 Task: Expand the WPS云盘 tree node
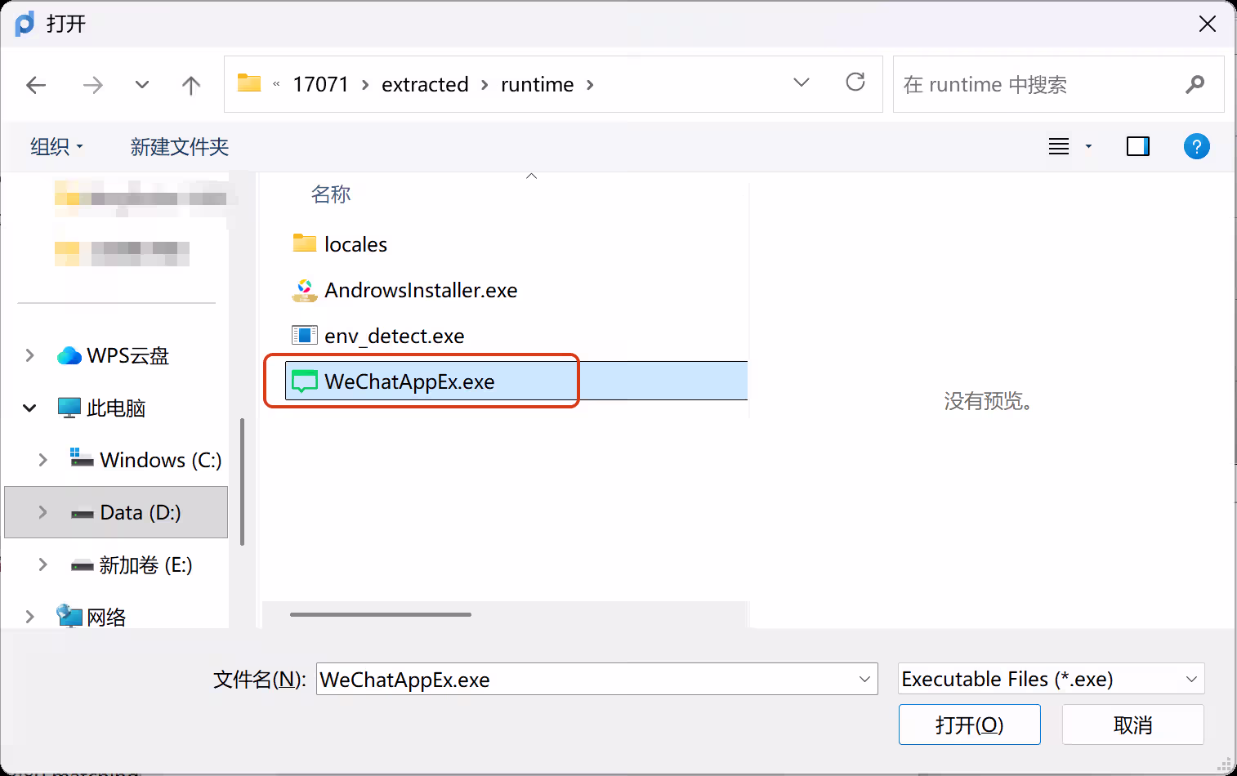click(29, 355)
